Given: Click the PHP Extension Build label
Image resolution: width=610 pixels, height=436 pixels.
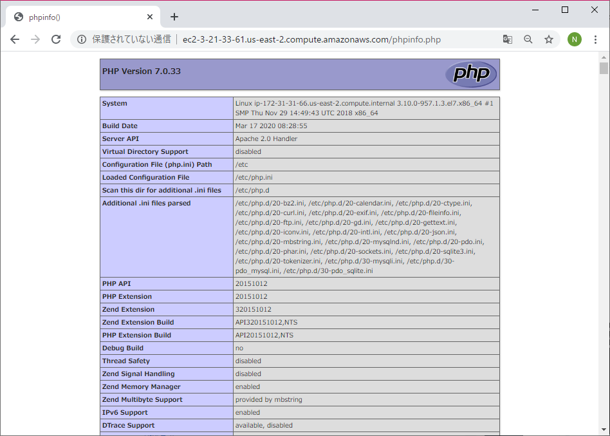Looking at the screenshot, I should click(136, 335).
